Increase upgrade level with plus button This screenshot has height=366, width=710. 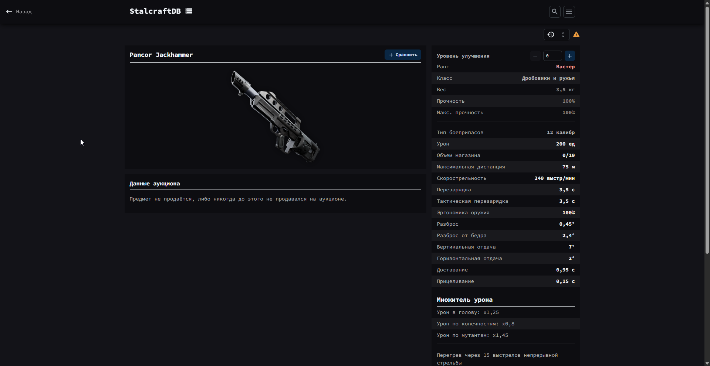click(x=570, y=56)
